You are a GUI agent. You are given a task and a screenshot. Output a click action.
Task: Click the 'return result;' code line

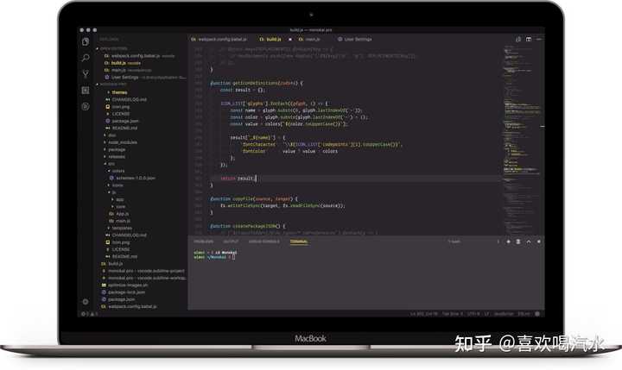tap(238, 179)
